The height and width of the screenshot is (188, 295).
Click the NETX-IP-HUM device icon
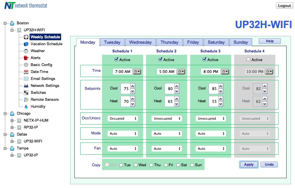(19, 121)
